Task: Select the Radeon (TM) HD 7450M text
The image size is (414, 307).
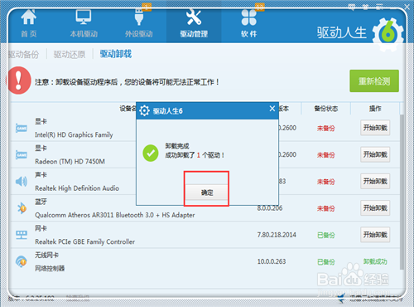Action: (x=70, y=162)
